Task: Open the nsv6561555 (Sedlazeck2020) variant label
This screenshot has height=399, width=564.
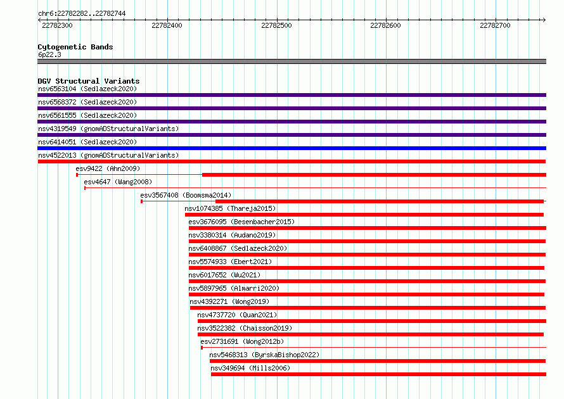Action: pyautogui.click(x=87, y=115)
